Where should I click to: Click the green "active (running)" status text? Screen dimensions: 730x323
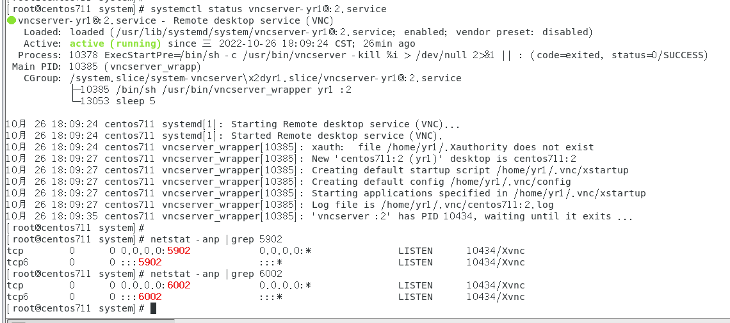[x=115, y=43]
